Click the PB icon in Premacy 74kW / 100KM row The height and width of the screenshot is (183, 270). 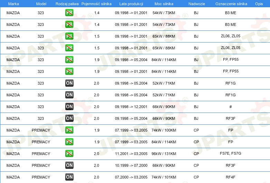[x=69, y=130]
